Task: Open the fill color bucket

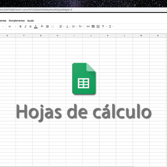Action: click(x=42, y=26)
